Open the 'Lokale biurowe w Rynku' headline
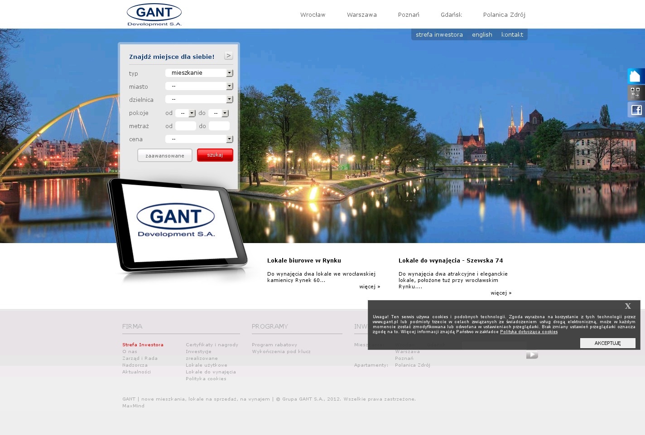This screenshot has height=435, width=645. pos(304,260)
